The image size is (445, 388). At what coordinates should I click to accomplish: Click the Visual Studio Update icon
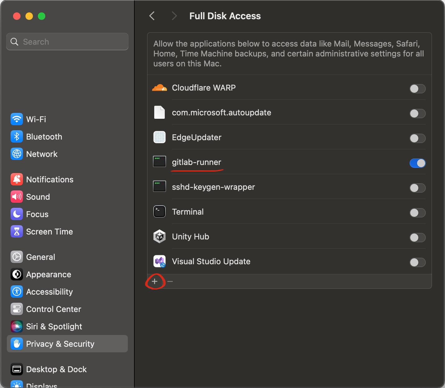(160, 261)
